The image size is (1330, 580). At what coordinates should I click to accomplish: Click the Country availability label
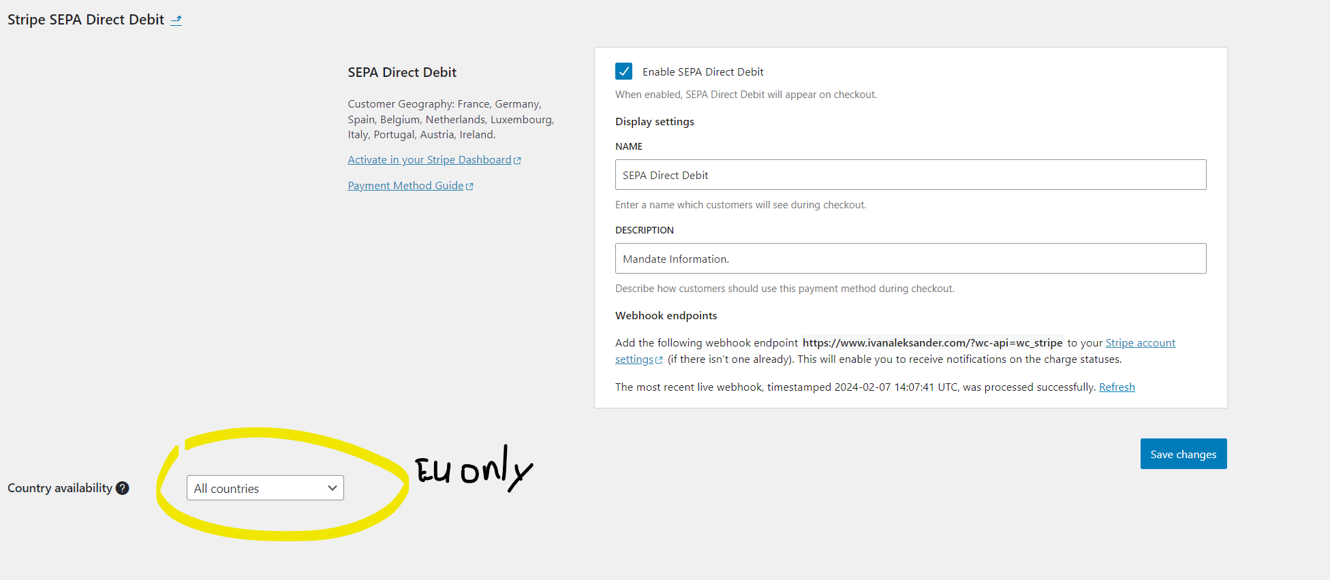pyautogui.click(x=60, y=488)
